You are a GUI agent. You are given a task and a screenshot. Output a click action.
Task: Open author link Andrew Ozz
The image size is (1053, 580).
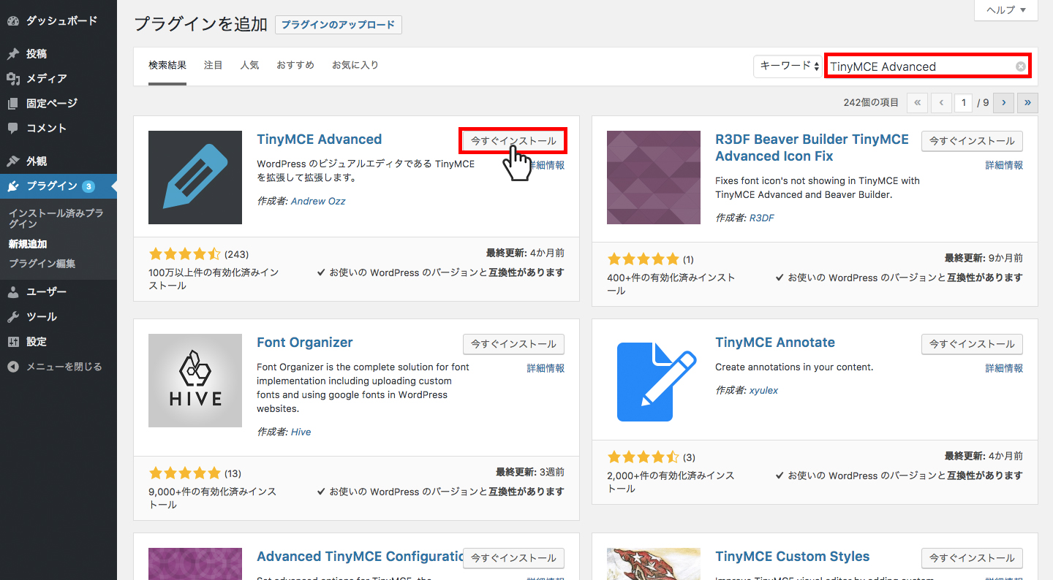(318, 201)
